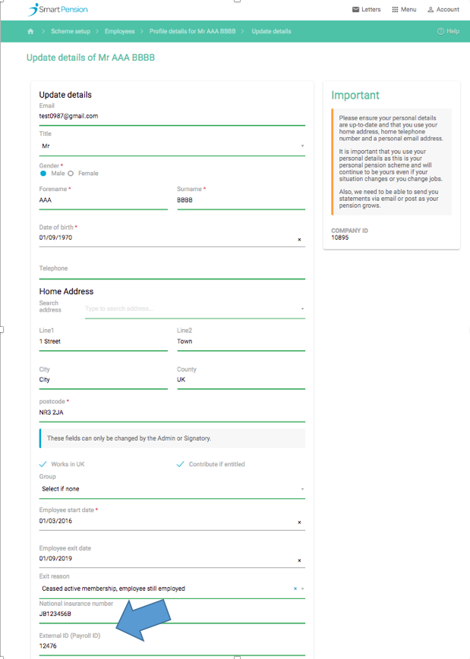Click the home icon in breadcrumb

30,31
